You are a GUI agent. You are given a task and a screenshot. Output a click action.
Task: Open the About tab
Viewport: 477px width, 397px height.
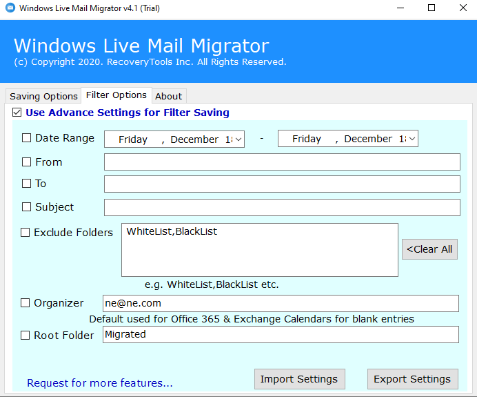(x=168, y=96)
